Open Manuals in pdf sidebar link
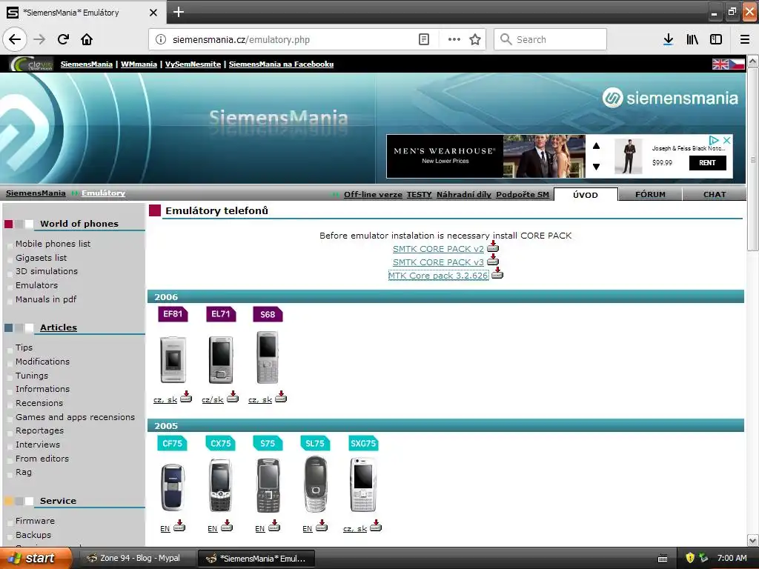Viewport: 759px width, 569px height. coord(46,299)
